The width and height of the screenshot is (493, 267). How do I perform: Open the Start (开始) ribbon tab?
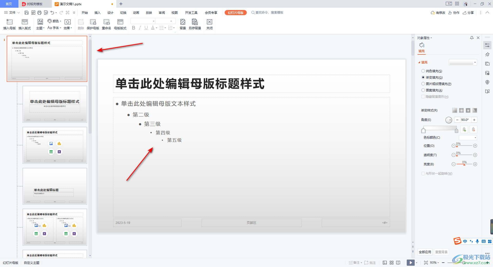pos(85,13)
